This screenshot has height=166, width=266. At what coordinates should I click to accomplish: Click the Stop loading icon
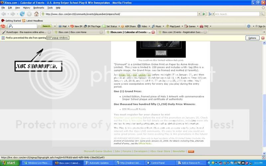29,14
